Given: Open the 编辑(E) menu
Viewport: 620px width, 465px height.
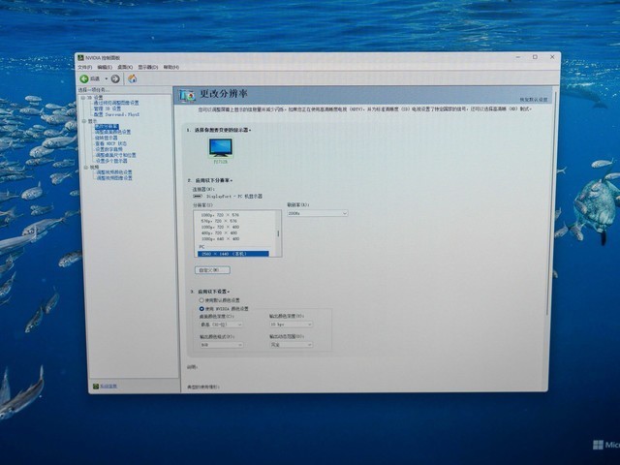Looking at the screenshot, I should coord(105,67).
